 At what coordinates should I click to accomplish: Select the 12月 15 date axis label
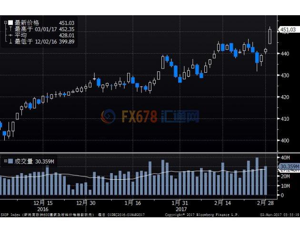pyautogui.click(x=43, y=203)
